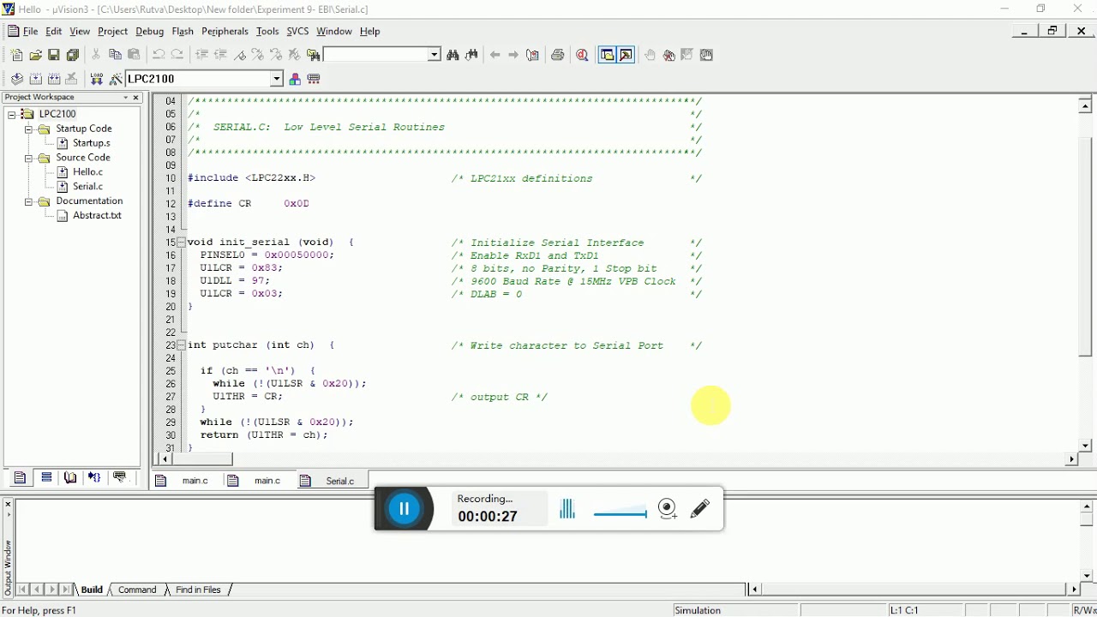Adjust the recorder volume slider
1097x617 pixels.
[x=620, y=514]
